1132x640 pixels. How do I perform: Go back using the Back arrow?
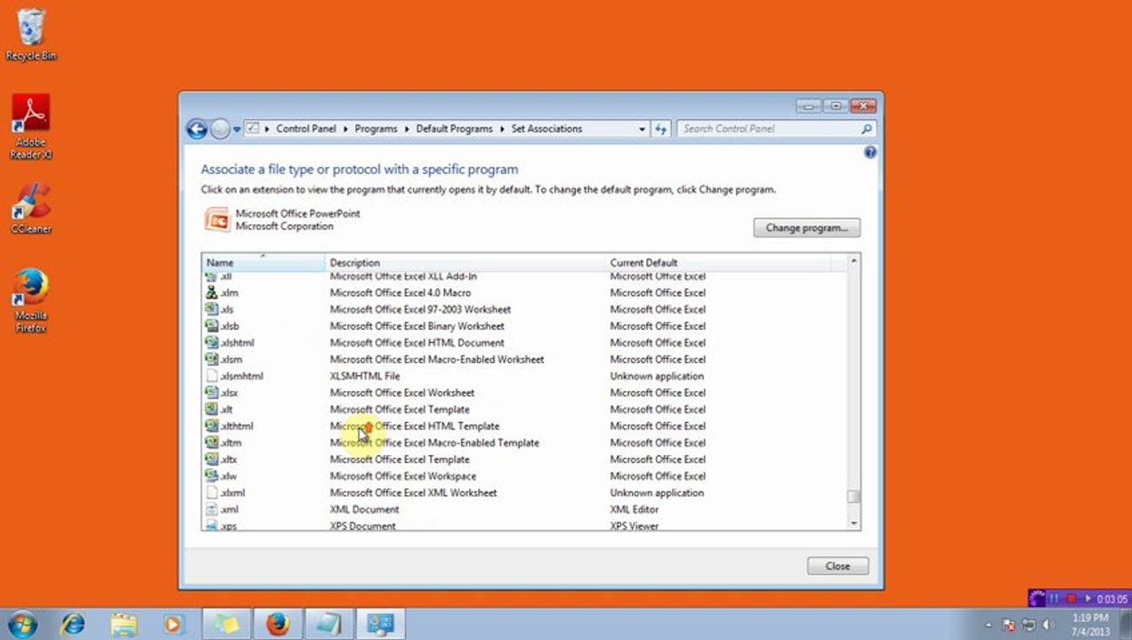coord(197,129)
